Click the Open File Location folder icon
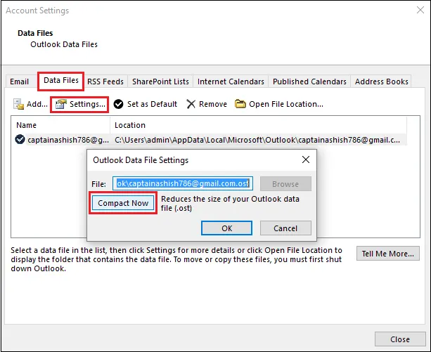 240,104
